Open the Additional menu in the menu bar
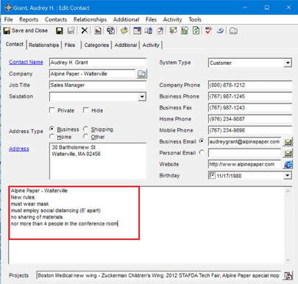The image size is (298, 284). pos(126,20)
